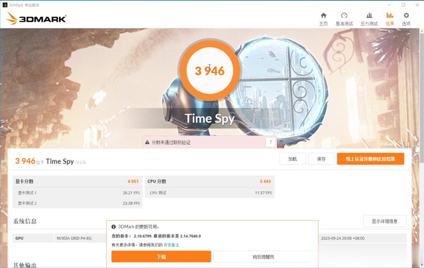Image resolution: width=424 pixels, height=268 pixels.
Task: Select the Results (结果) bar chart icon
Action: pyautogui.click(x=390, y=16)
